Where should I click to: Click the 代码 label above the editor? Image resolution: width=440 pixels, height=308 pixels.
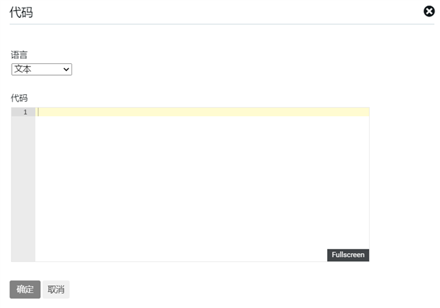point(19,98)
